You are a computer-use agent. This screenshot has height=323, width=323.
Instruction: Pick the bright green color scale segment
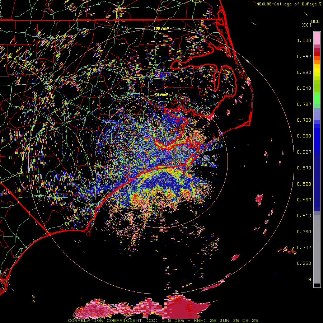317,98
